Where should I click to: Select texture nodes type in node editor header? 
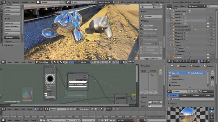41,109
